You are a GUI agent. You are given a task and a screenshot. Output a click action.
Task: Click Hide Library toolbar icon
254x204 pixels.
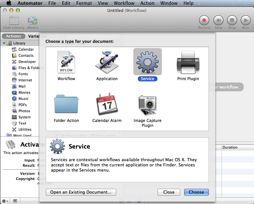14,20
